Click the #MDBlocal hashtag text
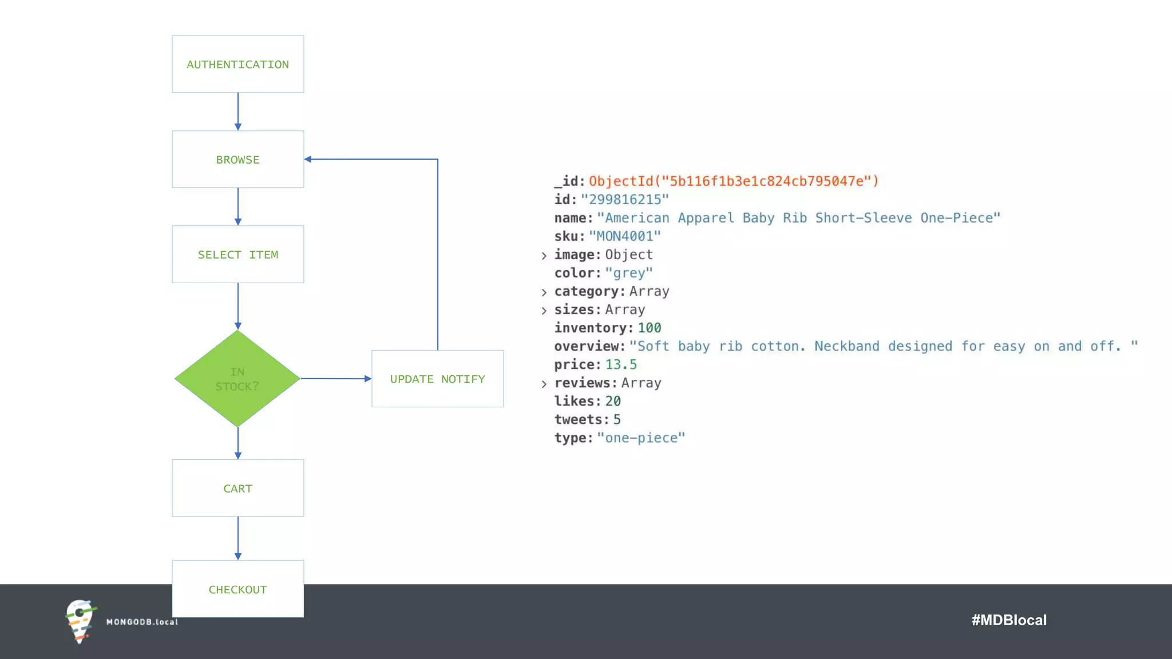The height and width of the screenshot is (659, 1172). click(x=1008, y=620)
